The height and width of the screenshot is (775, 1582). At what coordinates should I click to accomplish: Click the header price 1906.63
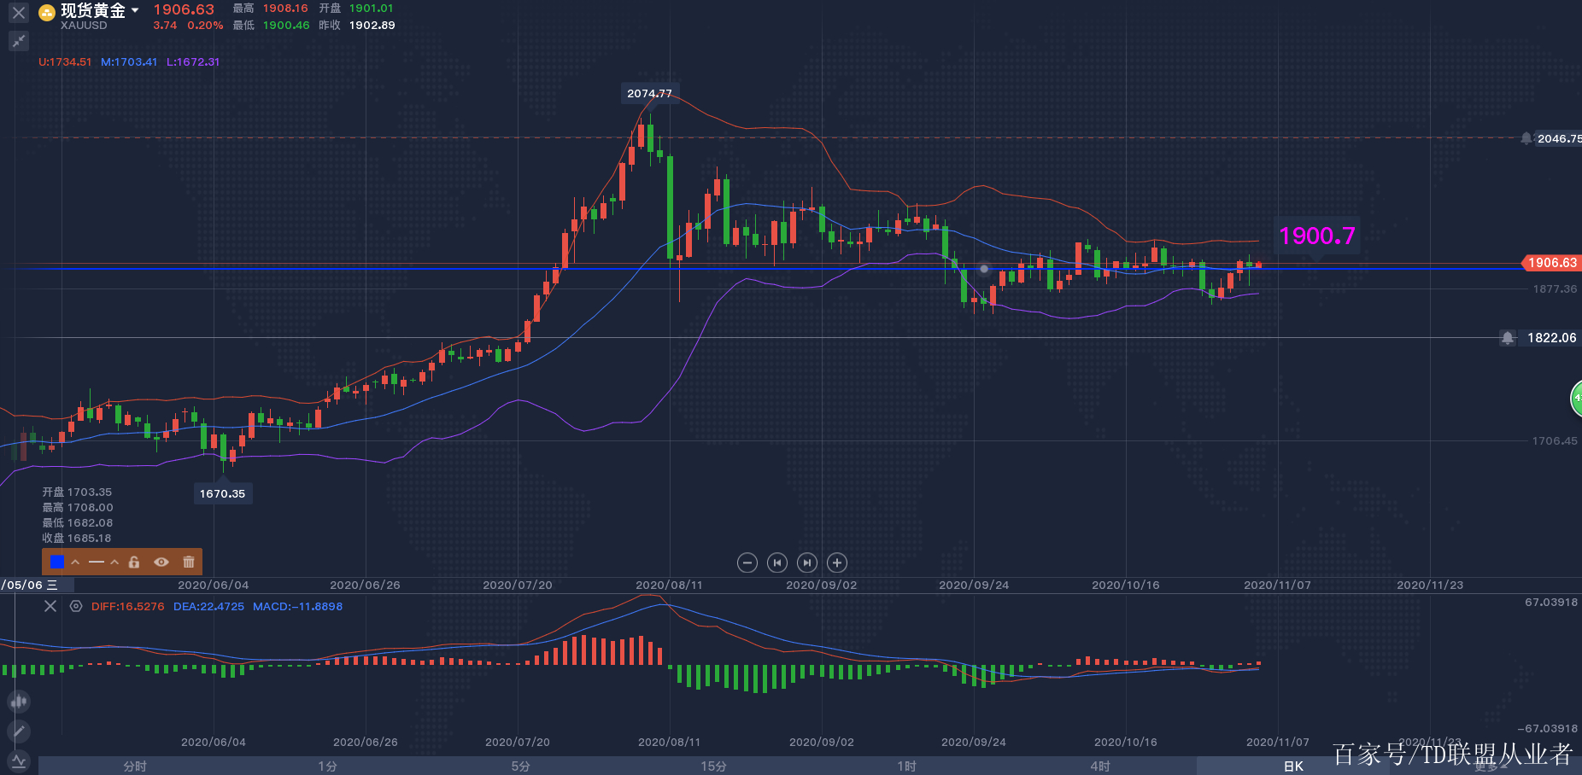click(184, 9)
